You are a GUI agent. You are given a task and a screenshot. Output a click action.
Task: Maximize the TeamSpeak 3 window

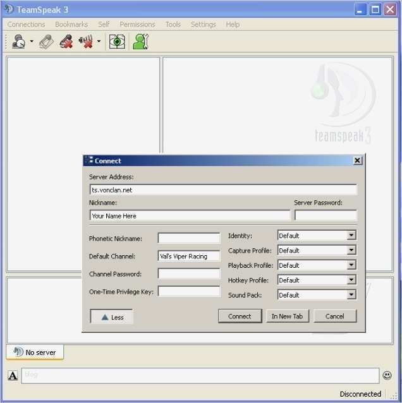point(375,9)
